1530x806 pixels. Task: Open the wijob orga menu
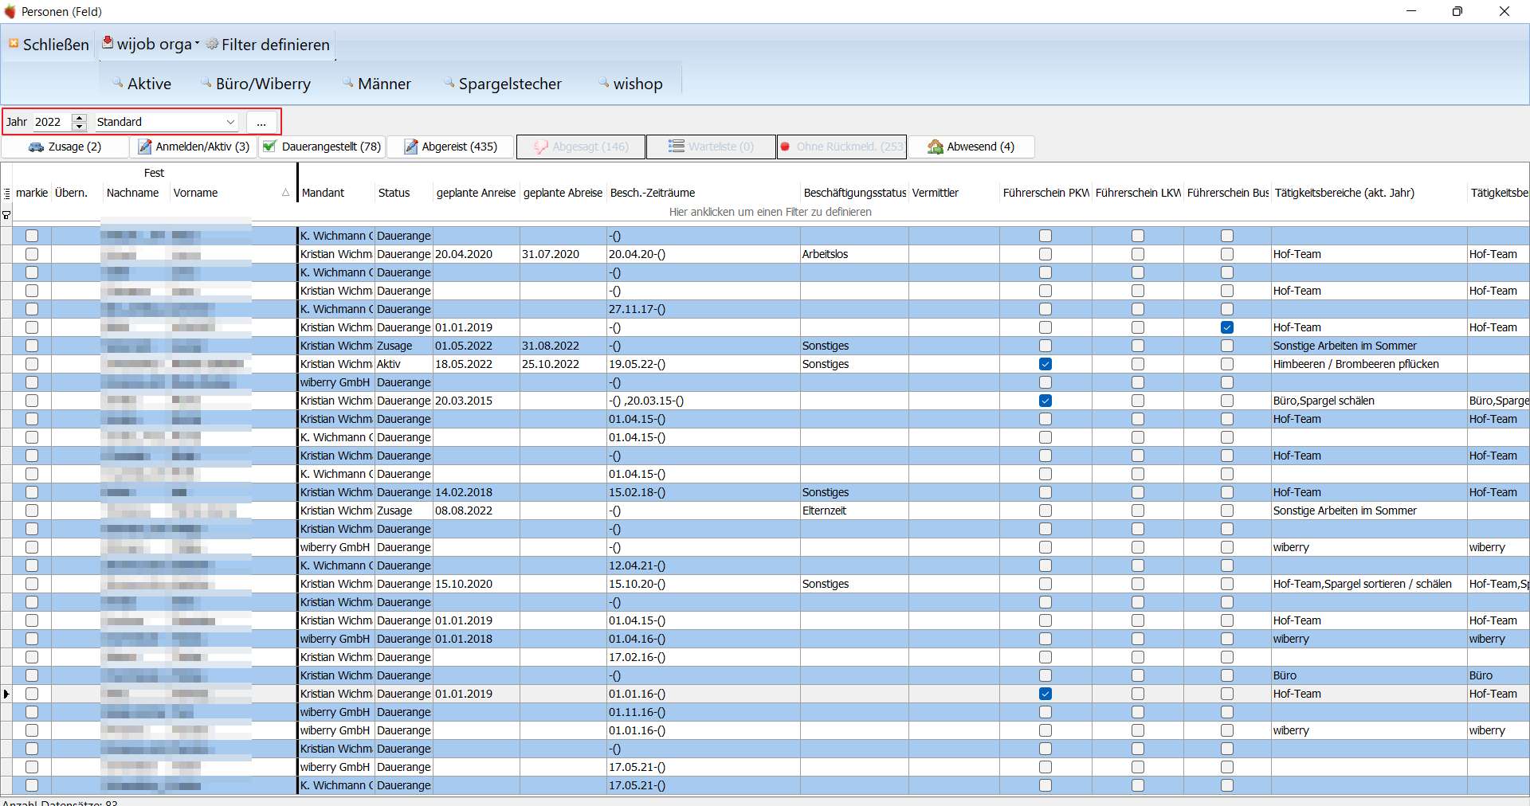pyautogui.click(x=151, y=45)
